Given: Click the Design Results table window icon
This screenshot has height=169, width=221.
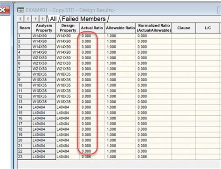Looking at the screenshot, I should [21, 10].
